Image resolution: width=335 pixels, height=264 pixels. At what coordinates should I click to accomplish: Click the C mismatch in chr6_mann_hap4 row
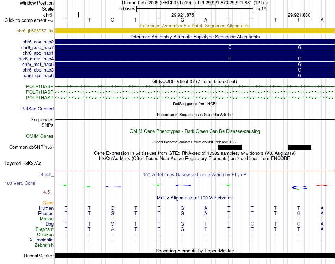pyautogui.click(x=230, y=59)
